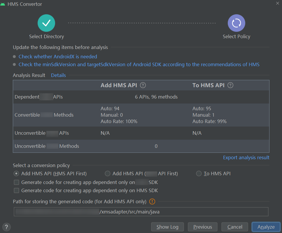This screenshot has height=233, width=282.
Task: Click help icon next to Add HMS API
Action: 143,85
